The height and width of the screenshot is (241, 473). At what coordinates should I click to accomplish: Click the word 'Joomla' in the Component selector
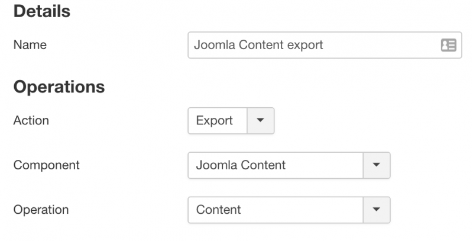click(216, 165)
